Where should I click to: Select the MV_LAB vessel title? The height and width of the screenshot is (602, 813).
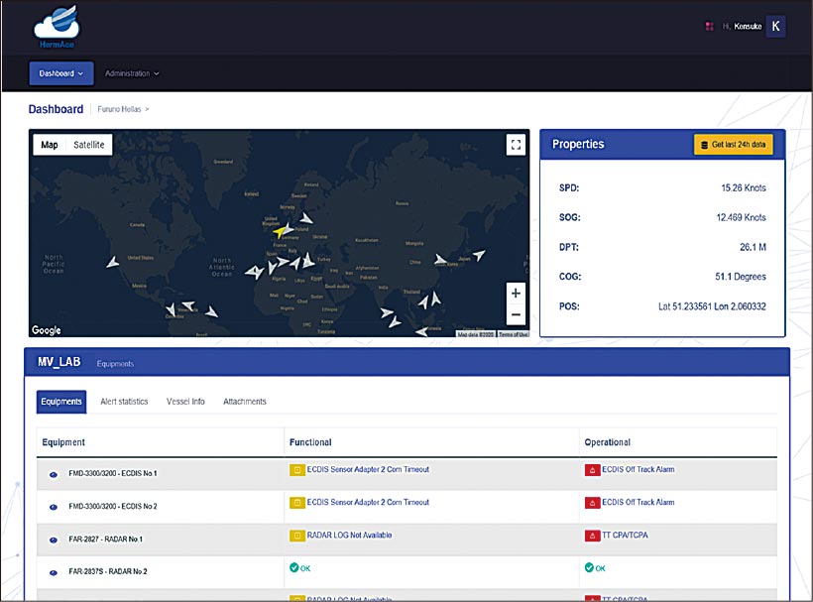pyautogui.click(x=59, y=362)
